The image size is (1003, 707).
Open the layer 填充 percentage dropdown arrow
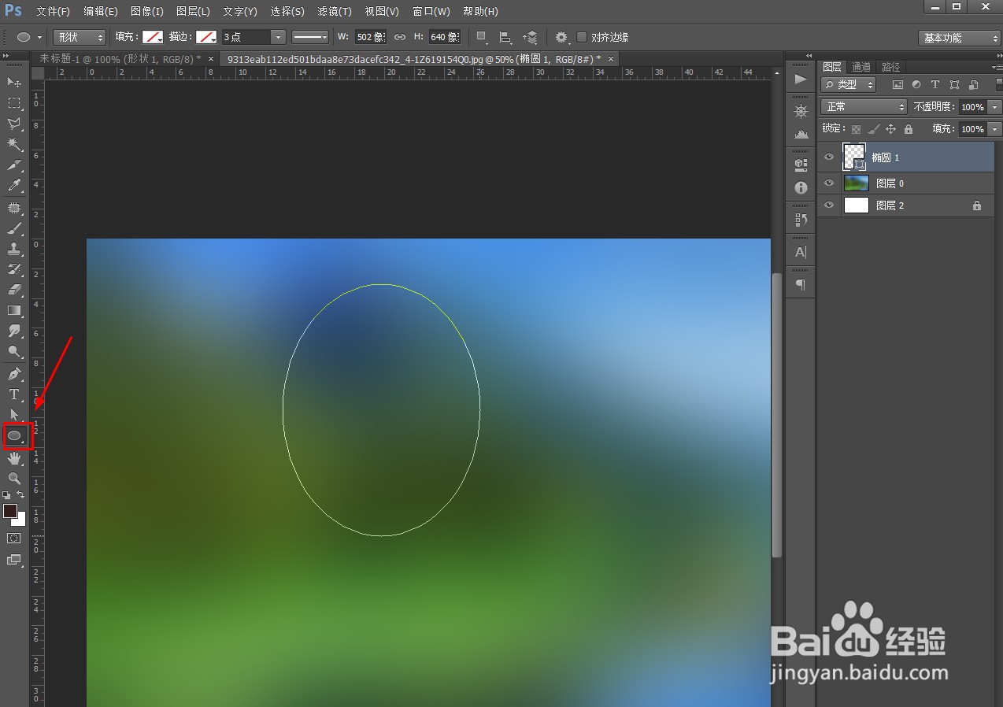[x=995, y=129]
